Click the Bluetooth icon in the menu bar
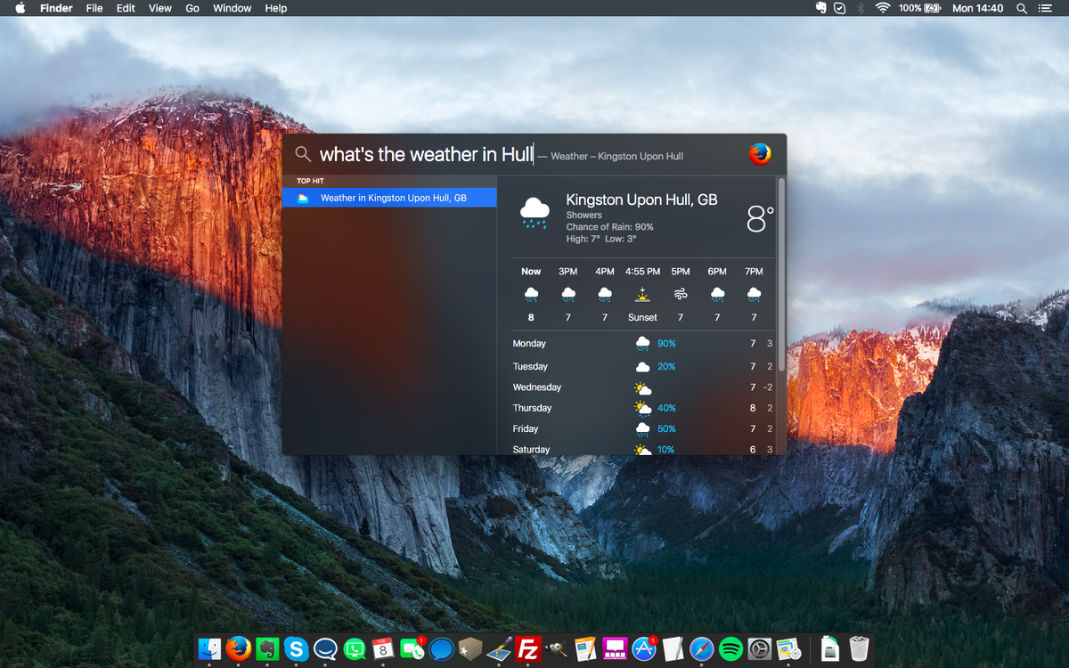 point(860,8)
